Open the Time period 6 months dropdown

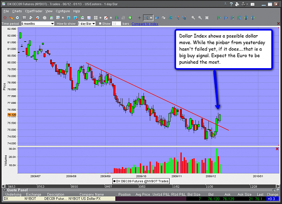pos(37,23)
